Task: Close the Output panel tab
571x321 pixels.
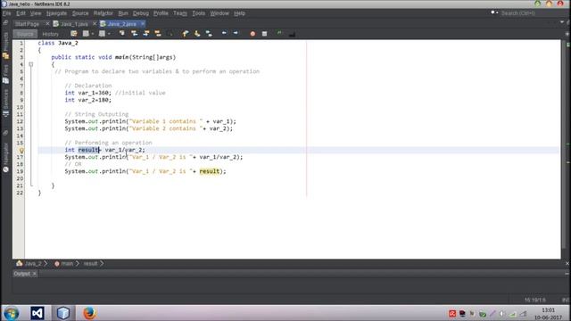Action: click(35, 274)
